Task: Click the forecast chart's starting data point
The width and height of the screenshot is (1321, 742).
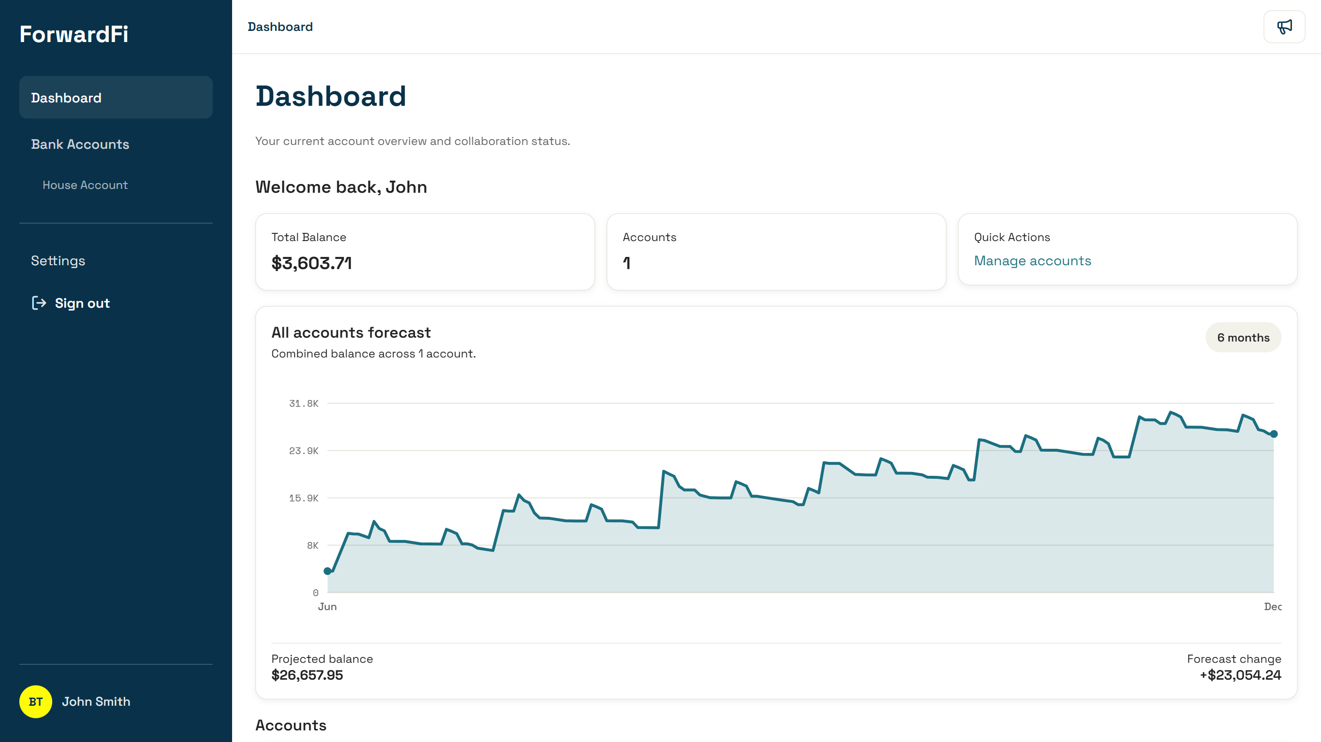Action: coord(328,571)
